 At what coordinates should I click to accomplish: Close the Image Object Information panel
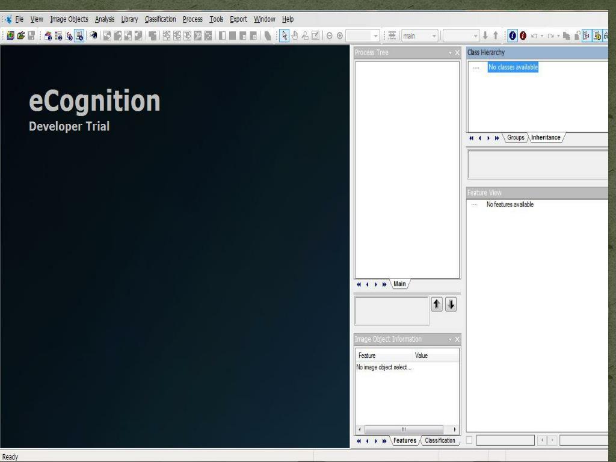(x=457, y=339)
